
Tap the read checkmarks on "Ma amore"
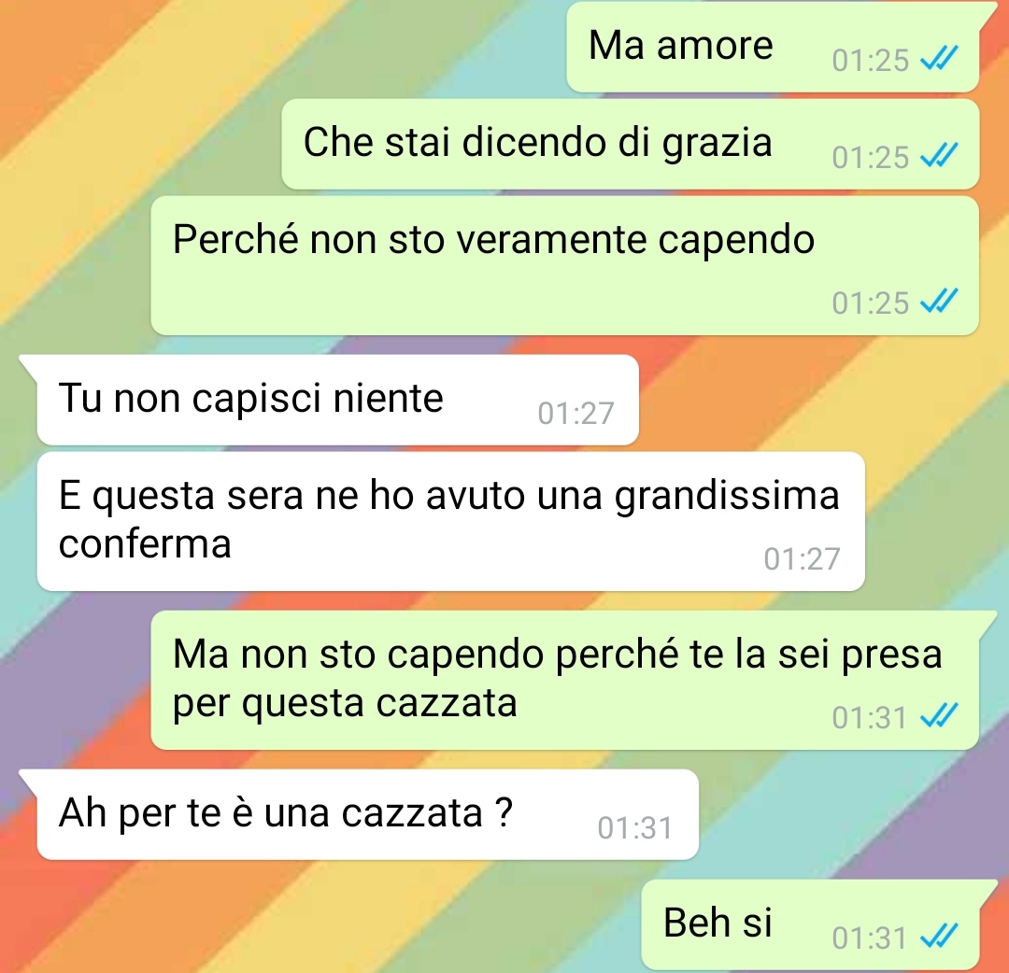pos(939,59)
